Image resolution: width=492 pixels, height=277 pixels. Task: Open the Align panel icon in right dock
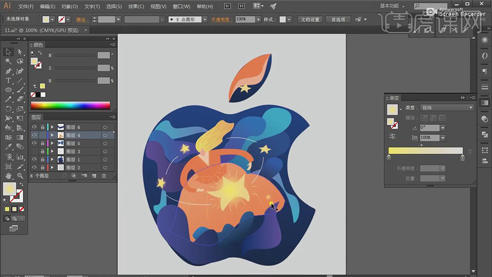485,161
